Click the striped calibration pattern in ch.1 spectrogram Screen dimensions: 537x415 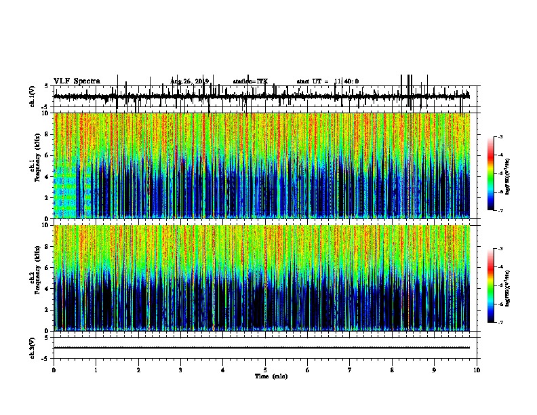[73, 192]
